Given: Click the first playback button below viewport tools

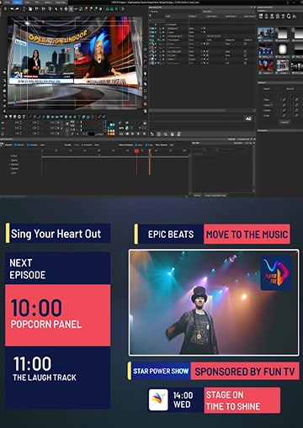Looking at the screenshot, I should pos(121,134).
